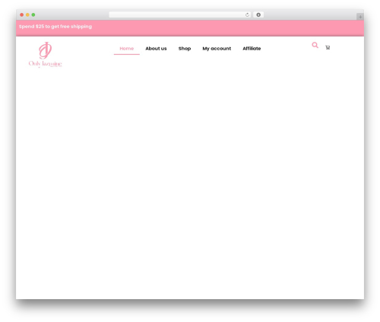The height and width of the screenshot is (322, 380).
Task: Open the pink search icon
Action: (315, 45)
